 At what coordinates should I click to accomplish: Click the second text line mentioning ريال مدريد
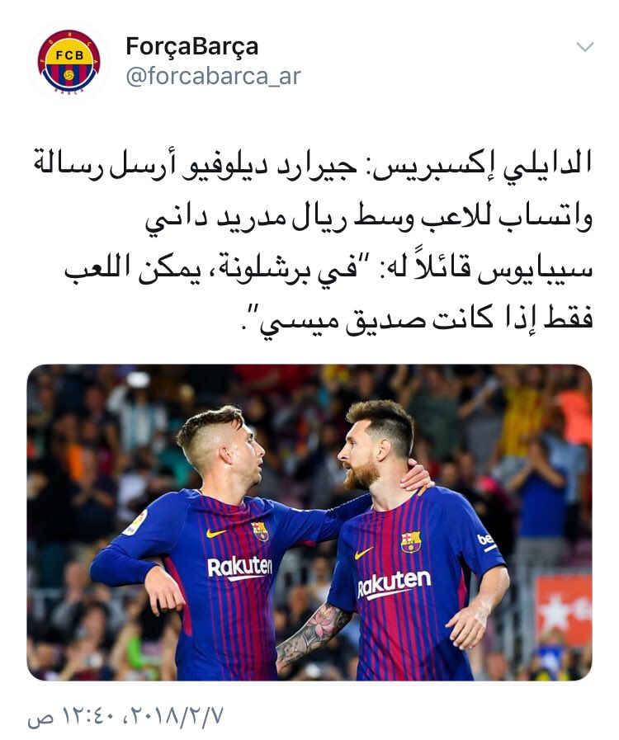point(368,218)
